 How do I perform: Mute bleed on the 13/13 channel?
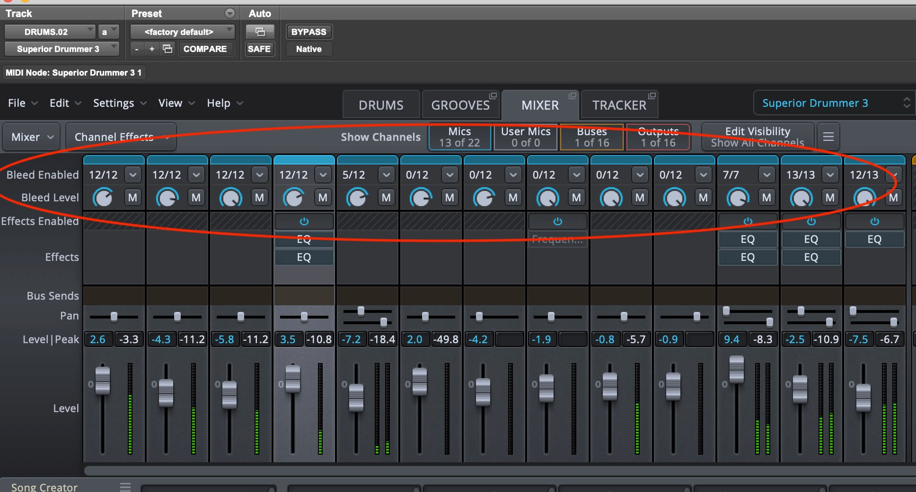coord(830,198)
